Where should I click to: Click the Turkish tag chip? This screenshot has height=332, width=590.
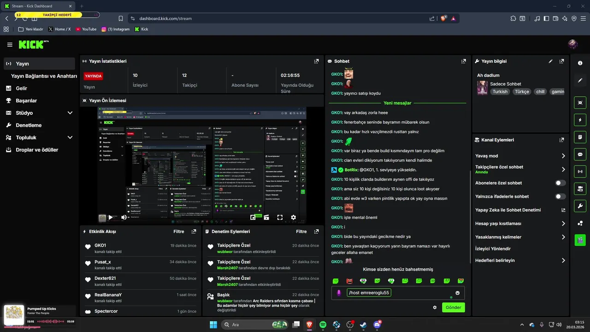[x=500, y=91]
